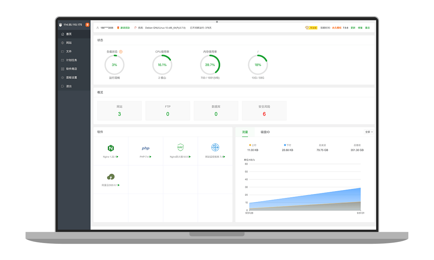Click the website monitoring report target icon

[x=215, y=147]
